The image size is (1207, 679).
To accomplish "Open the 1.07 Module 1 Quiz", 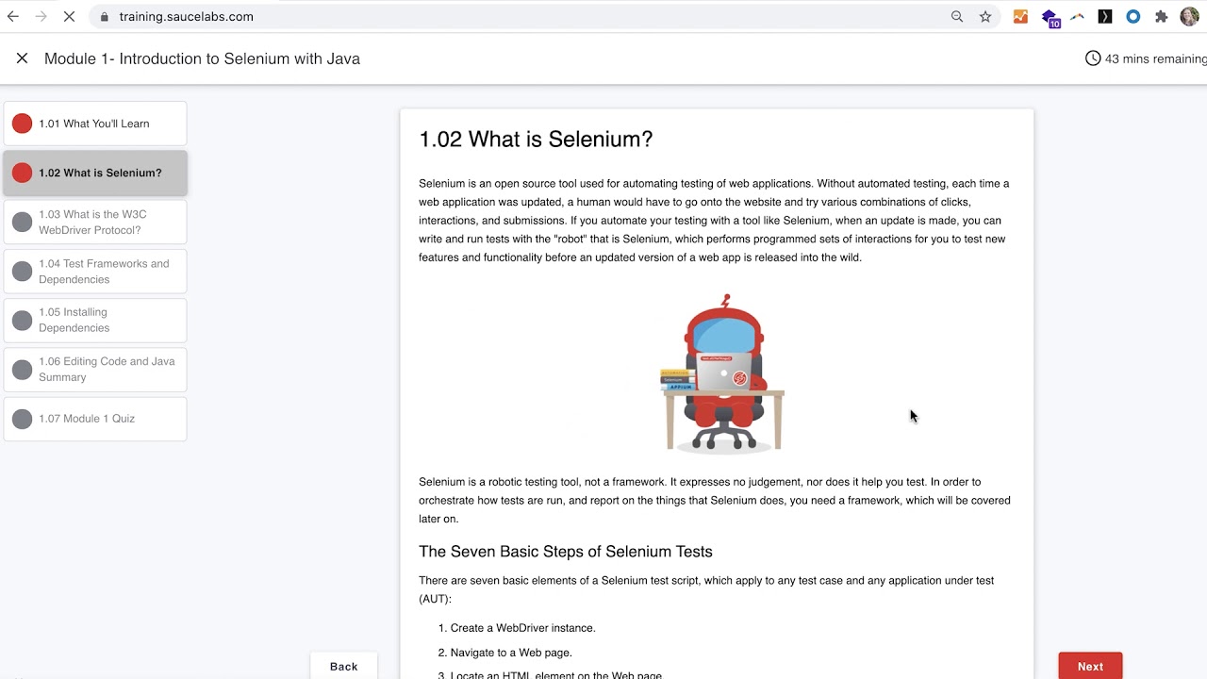I will point(95,419).
